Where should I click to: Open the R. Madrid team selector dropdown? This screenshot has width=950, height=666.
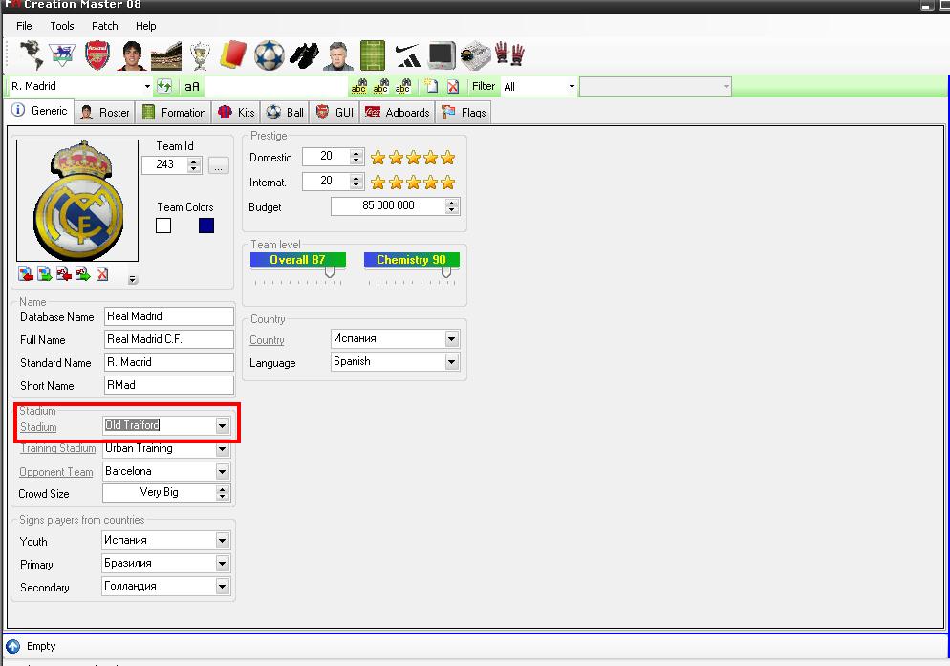click(x=147, y=87)
